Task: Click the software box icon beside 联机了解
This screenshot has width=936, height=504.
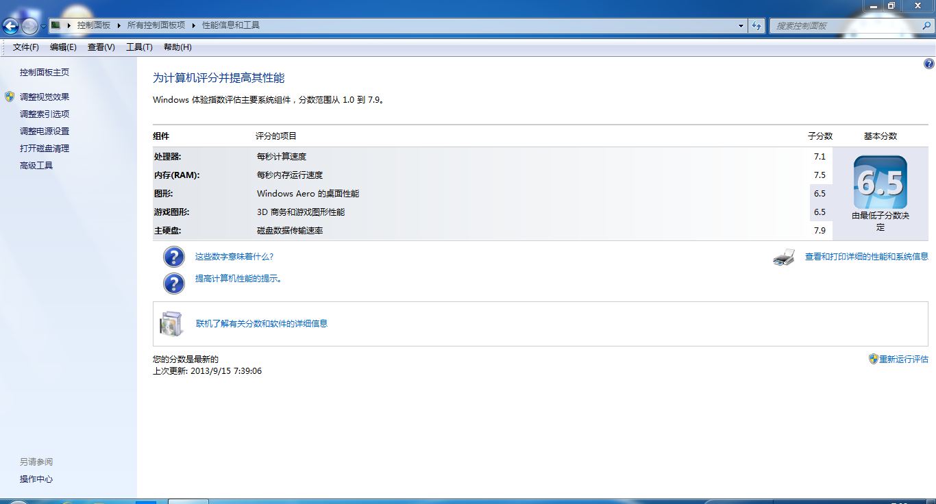Action: coord(172,324)
